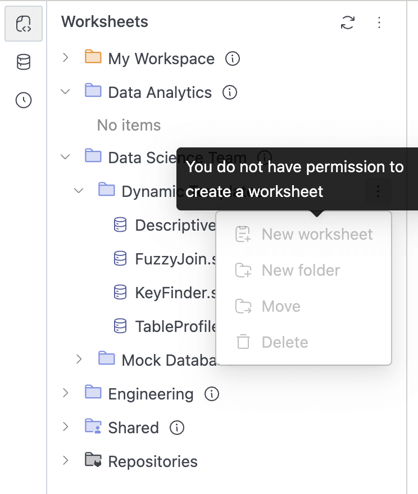Open Worksheets panel more options menu

pos(379,23)
